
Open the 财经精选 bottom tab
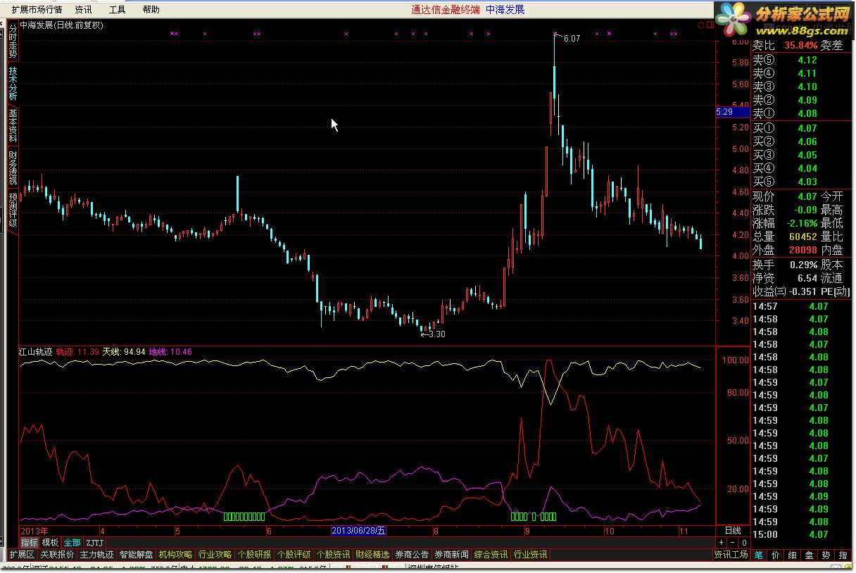pos(372,555)
